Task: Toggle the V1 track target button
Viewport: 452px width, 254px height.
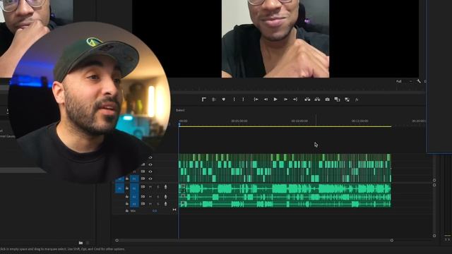Action: click(x=134, y=179)
